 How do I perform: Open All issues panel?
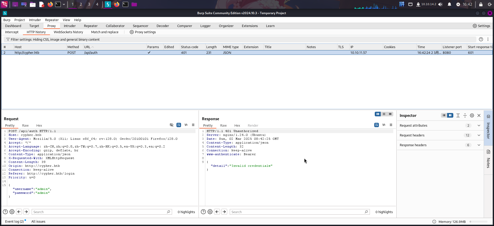(38, 222)
